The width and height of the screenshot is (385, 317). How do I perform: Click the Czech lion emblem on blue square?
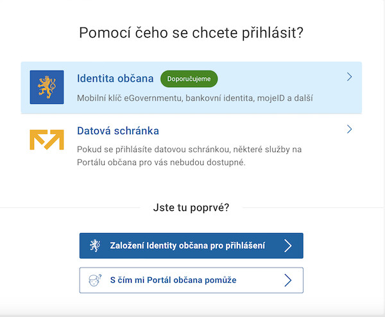(47, 87)
